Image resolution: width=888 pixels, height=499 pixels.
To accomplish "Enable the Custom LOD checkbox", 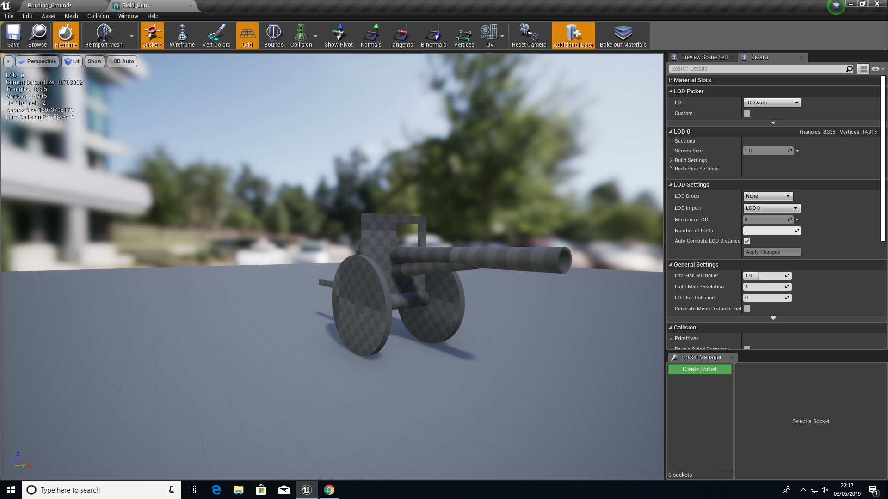I will coord(747,114).
